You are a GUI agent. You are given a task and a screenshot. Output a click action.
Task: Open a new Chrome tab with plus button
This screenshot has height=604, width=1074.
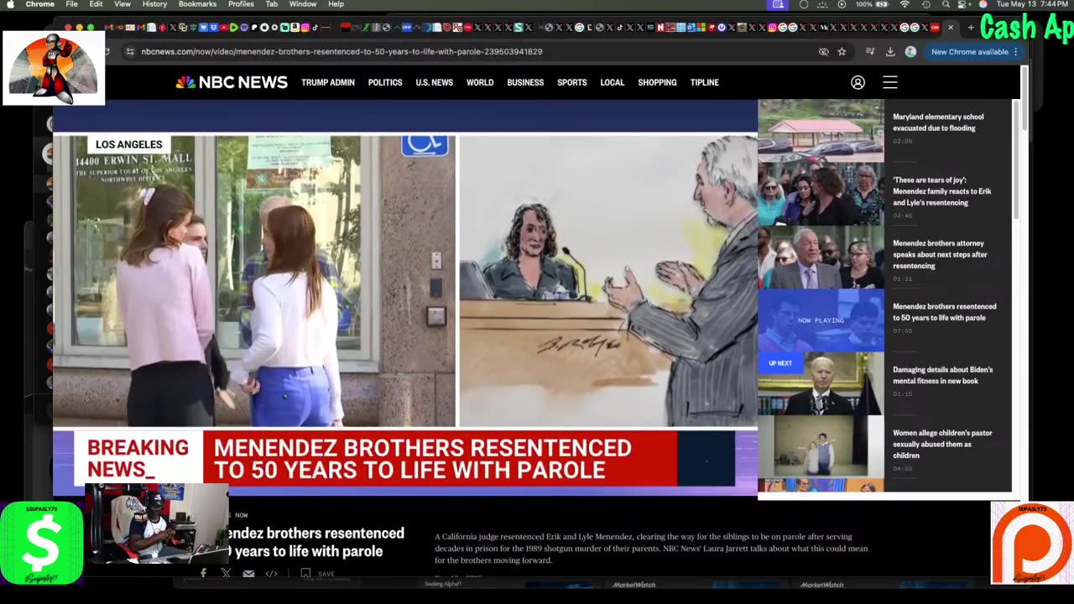pos(971,28)
